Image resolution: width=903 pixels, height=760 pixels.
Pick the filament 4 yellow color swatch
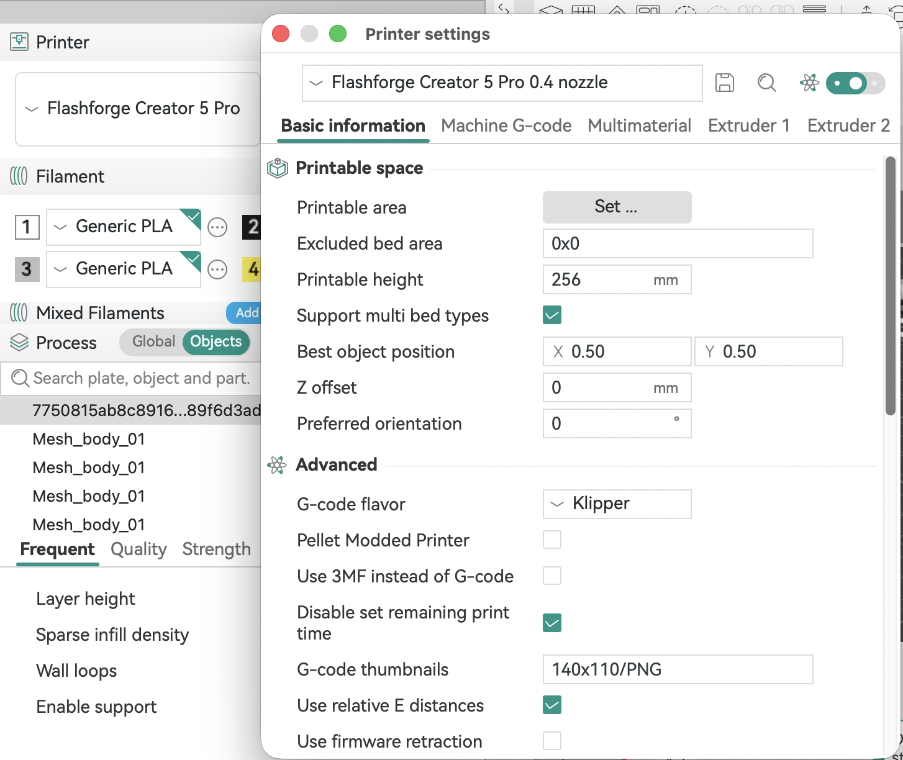click(x=252, y=269)
